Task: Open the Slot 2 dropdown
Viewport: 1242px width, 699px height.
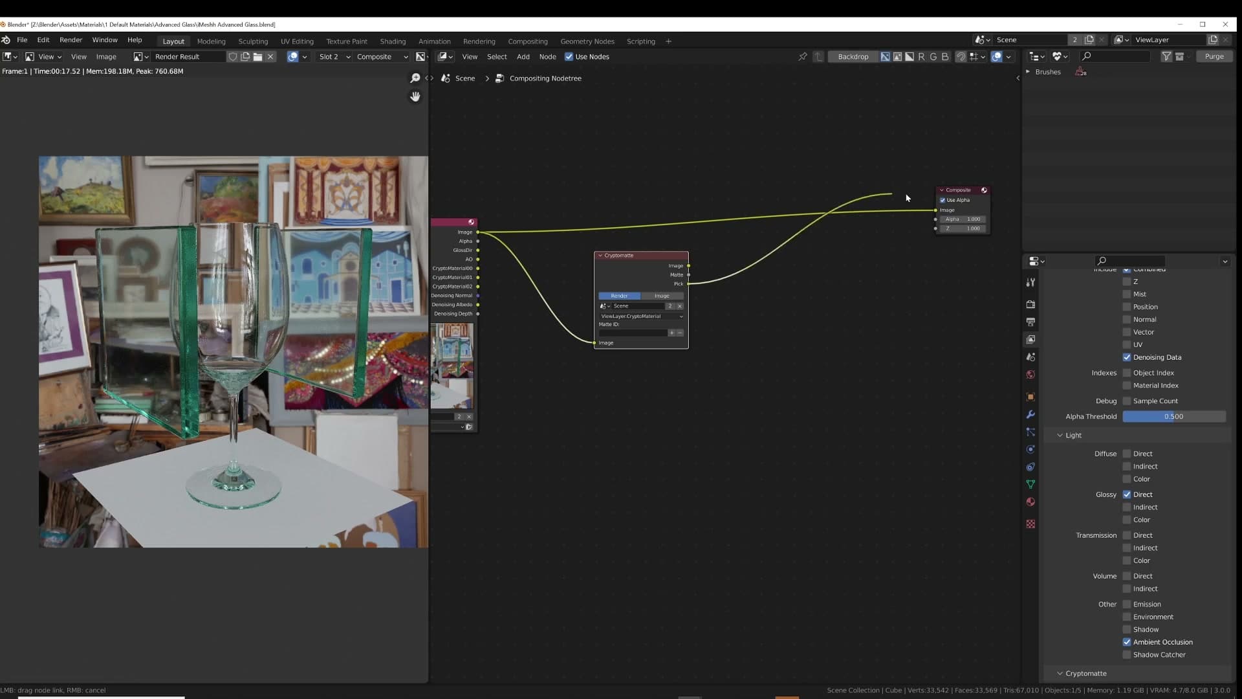Action: 334,57
